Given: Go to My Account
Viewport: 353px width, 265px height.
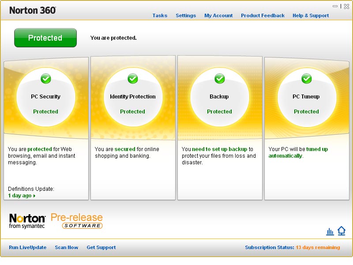Looking at the screenshot, I should click(218, 15).
